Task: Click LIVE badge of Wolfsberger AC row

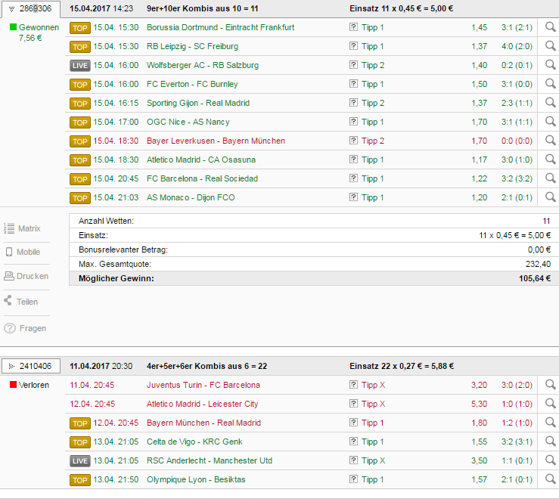Action: [80, 66]
